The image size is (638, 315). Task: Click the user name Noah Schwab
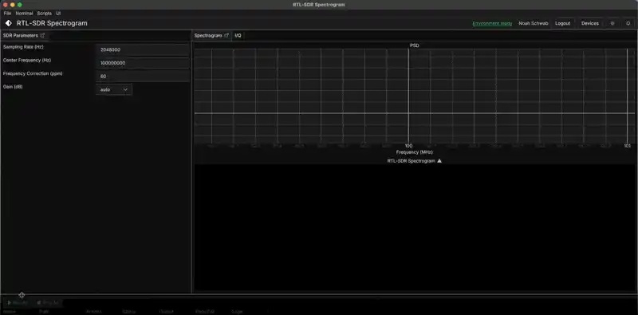533,23
